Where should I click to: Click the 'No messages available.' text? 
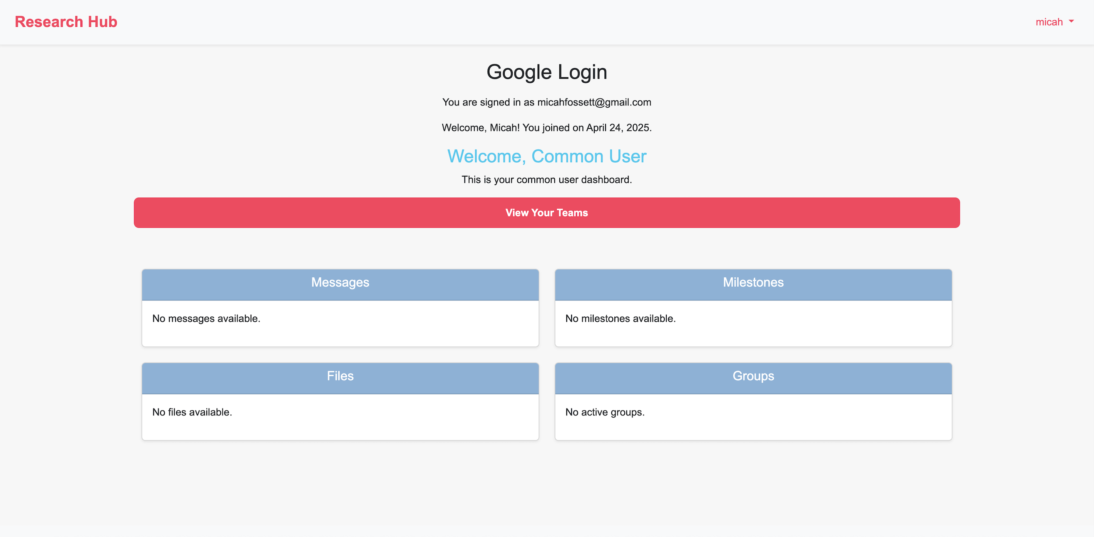pyautogui.click(x=206, y=319)
